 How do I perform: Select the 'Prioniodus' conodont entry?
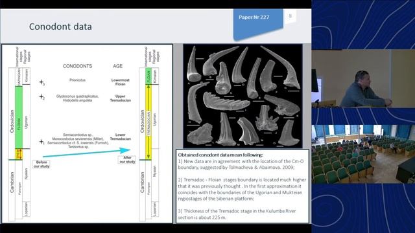point(77,80)
